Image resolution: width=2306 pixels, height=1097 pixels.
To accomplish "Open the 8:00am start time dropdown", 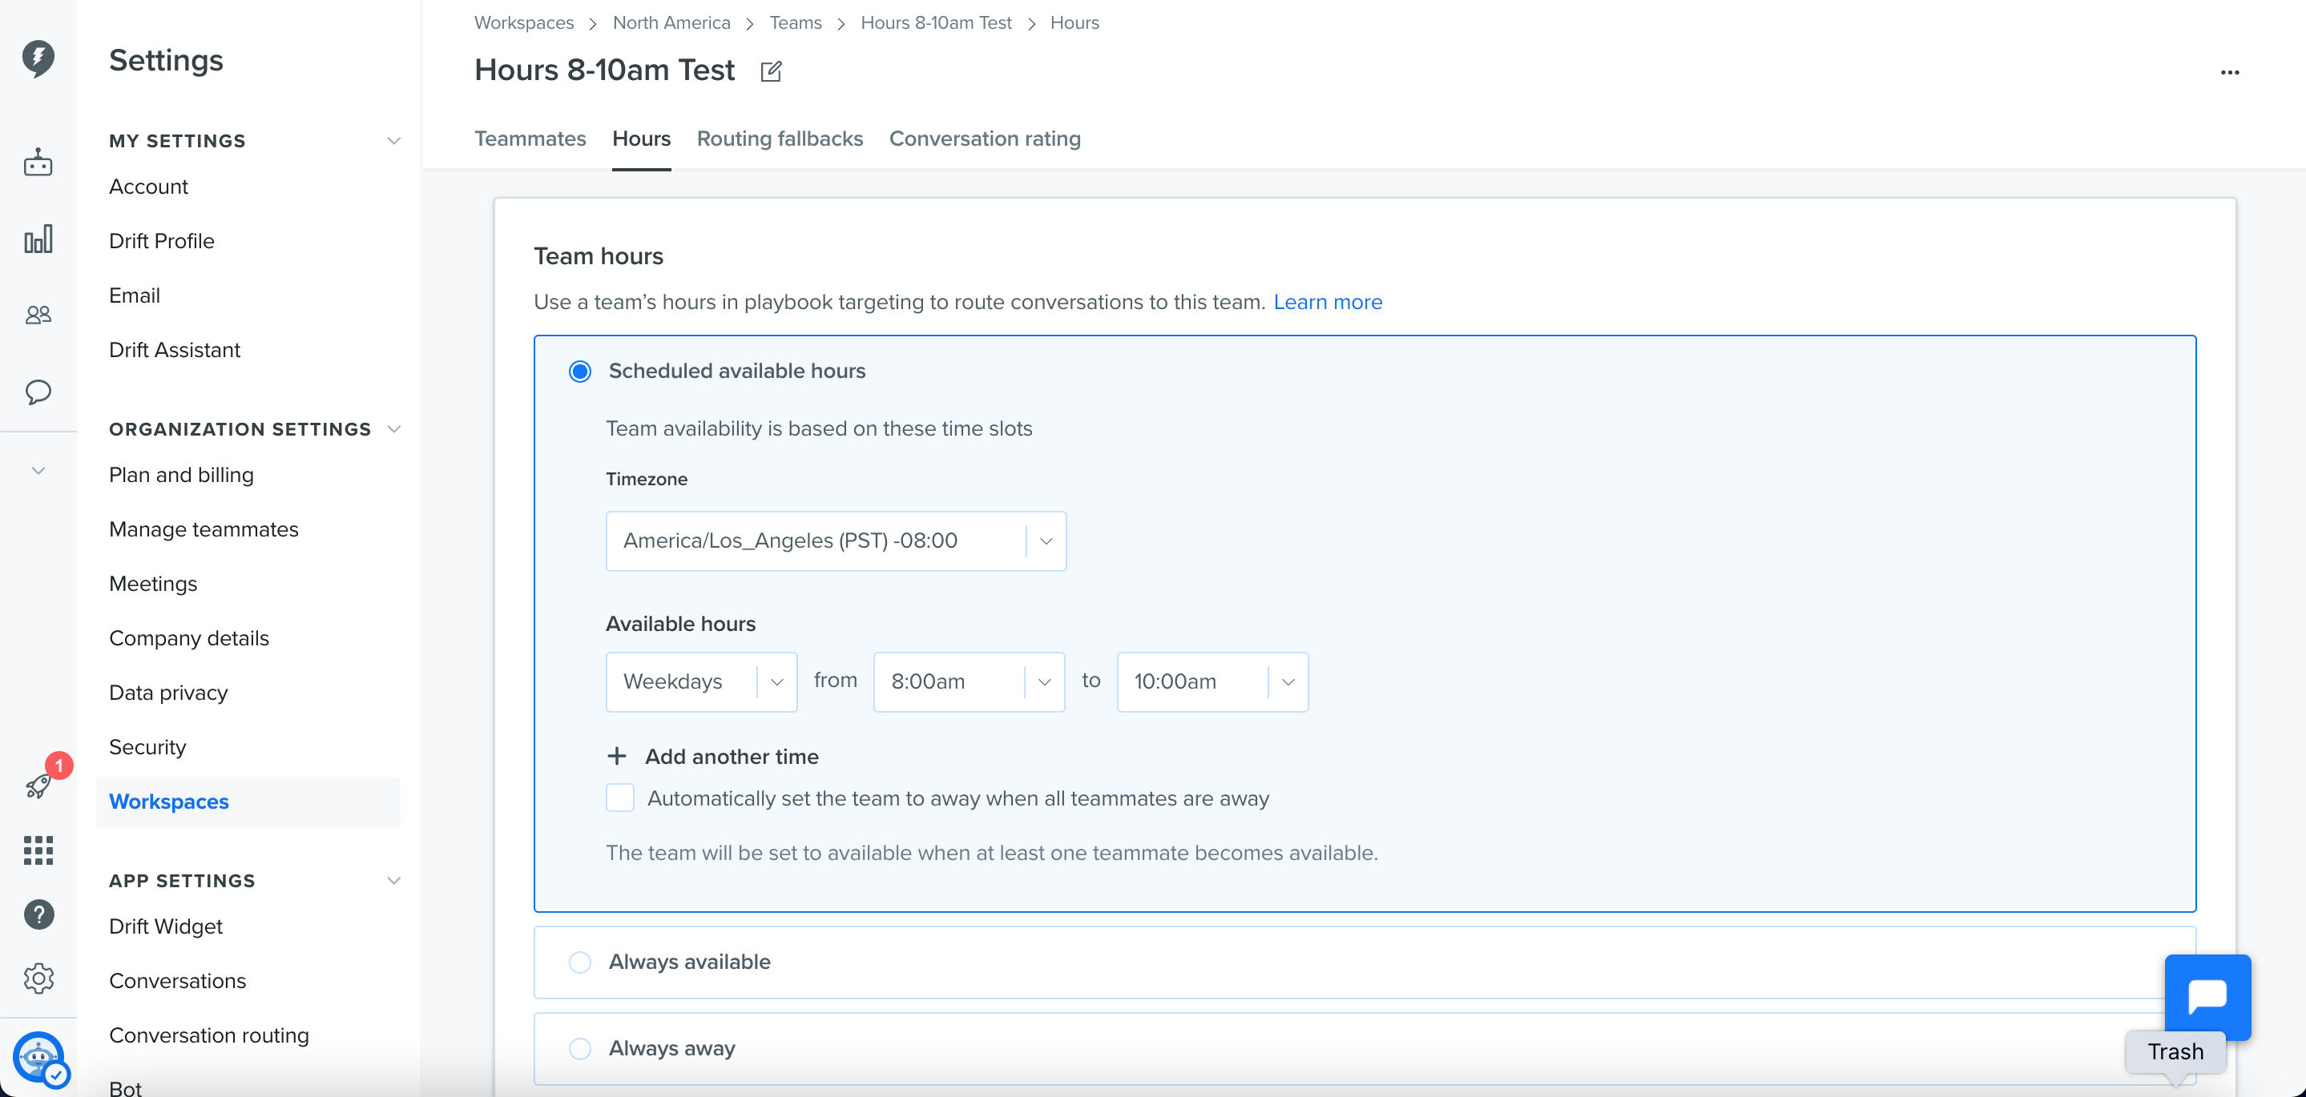I will tap(969, 682).
